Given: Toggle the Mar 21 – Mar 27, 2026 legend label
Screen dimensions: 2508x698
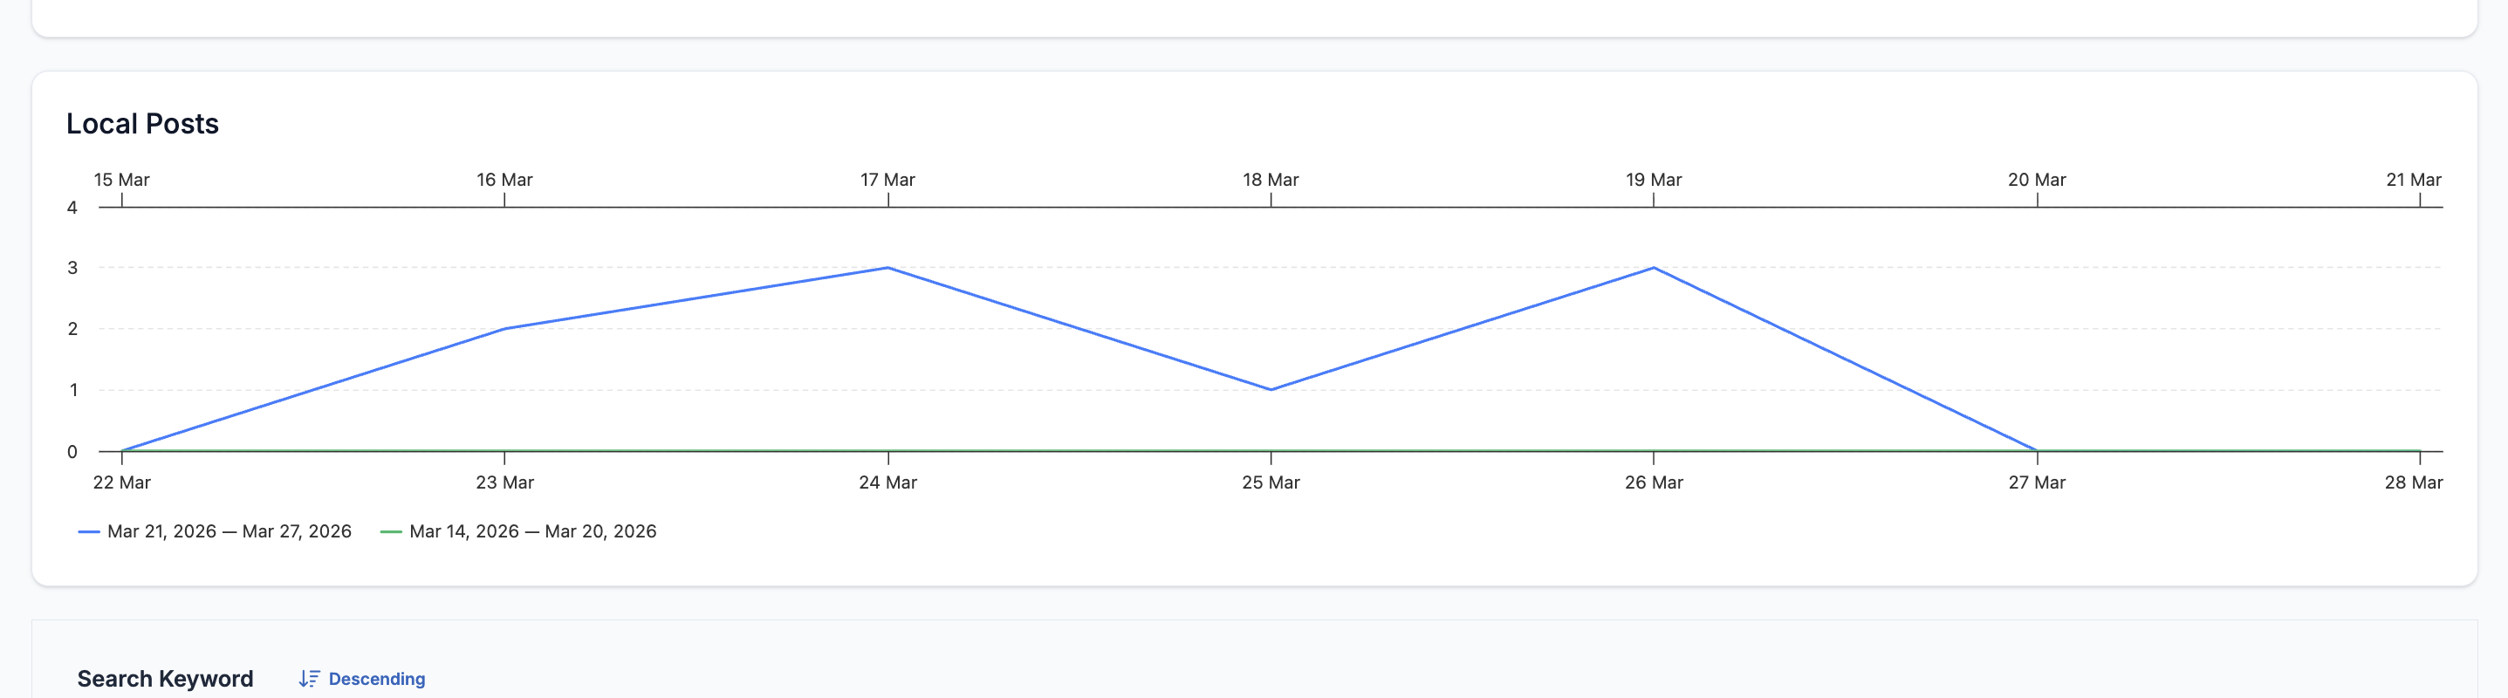Looking at the screenshot, I should pyautogui.click(x=229, y=531).
